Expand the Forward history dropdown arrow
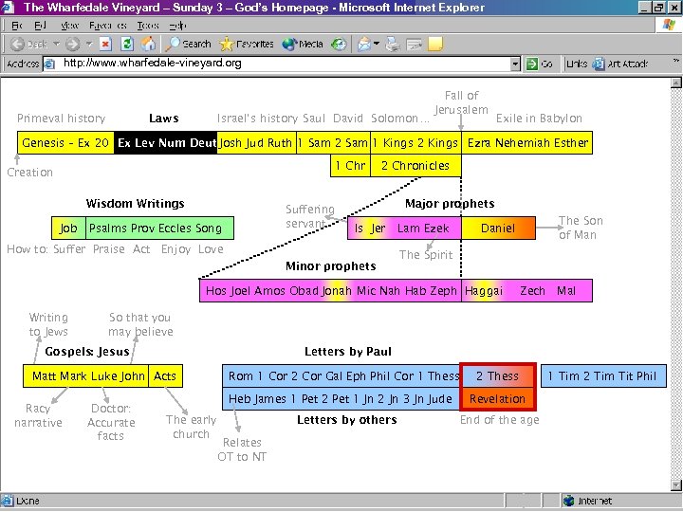Screen dimensions: 683x512 [89, 44]
